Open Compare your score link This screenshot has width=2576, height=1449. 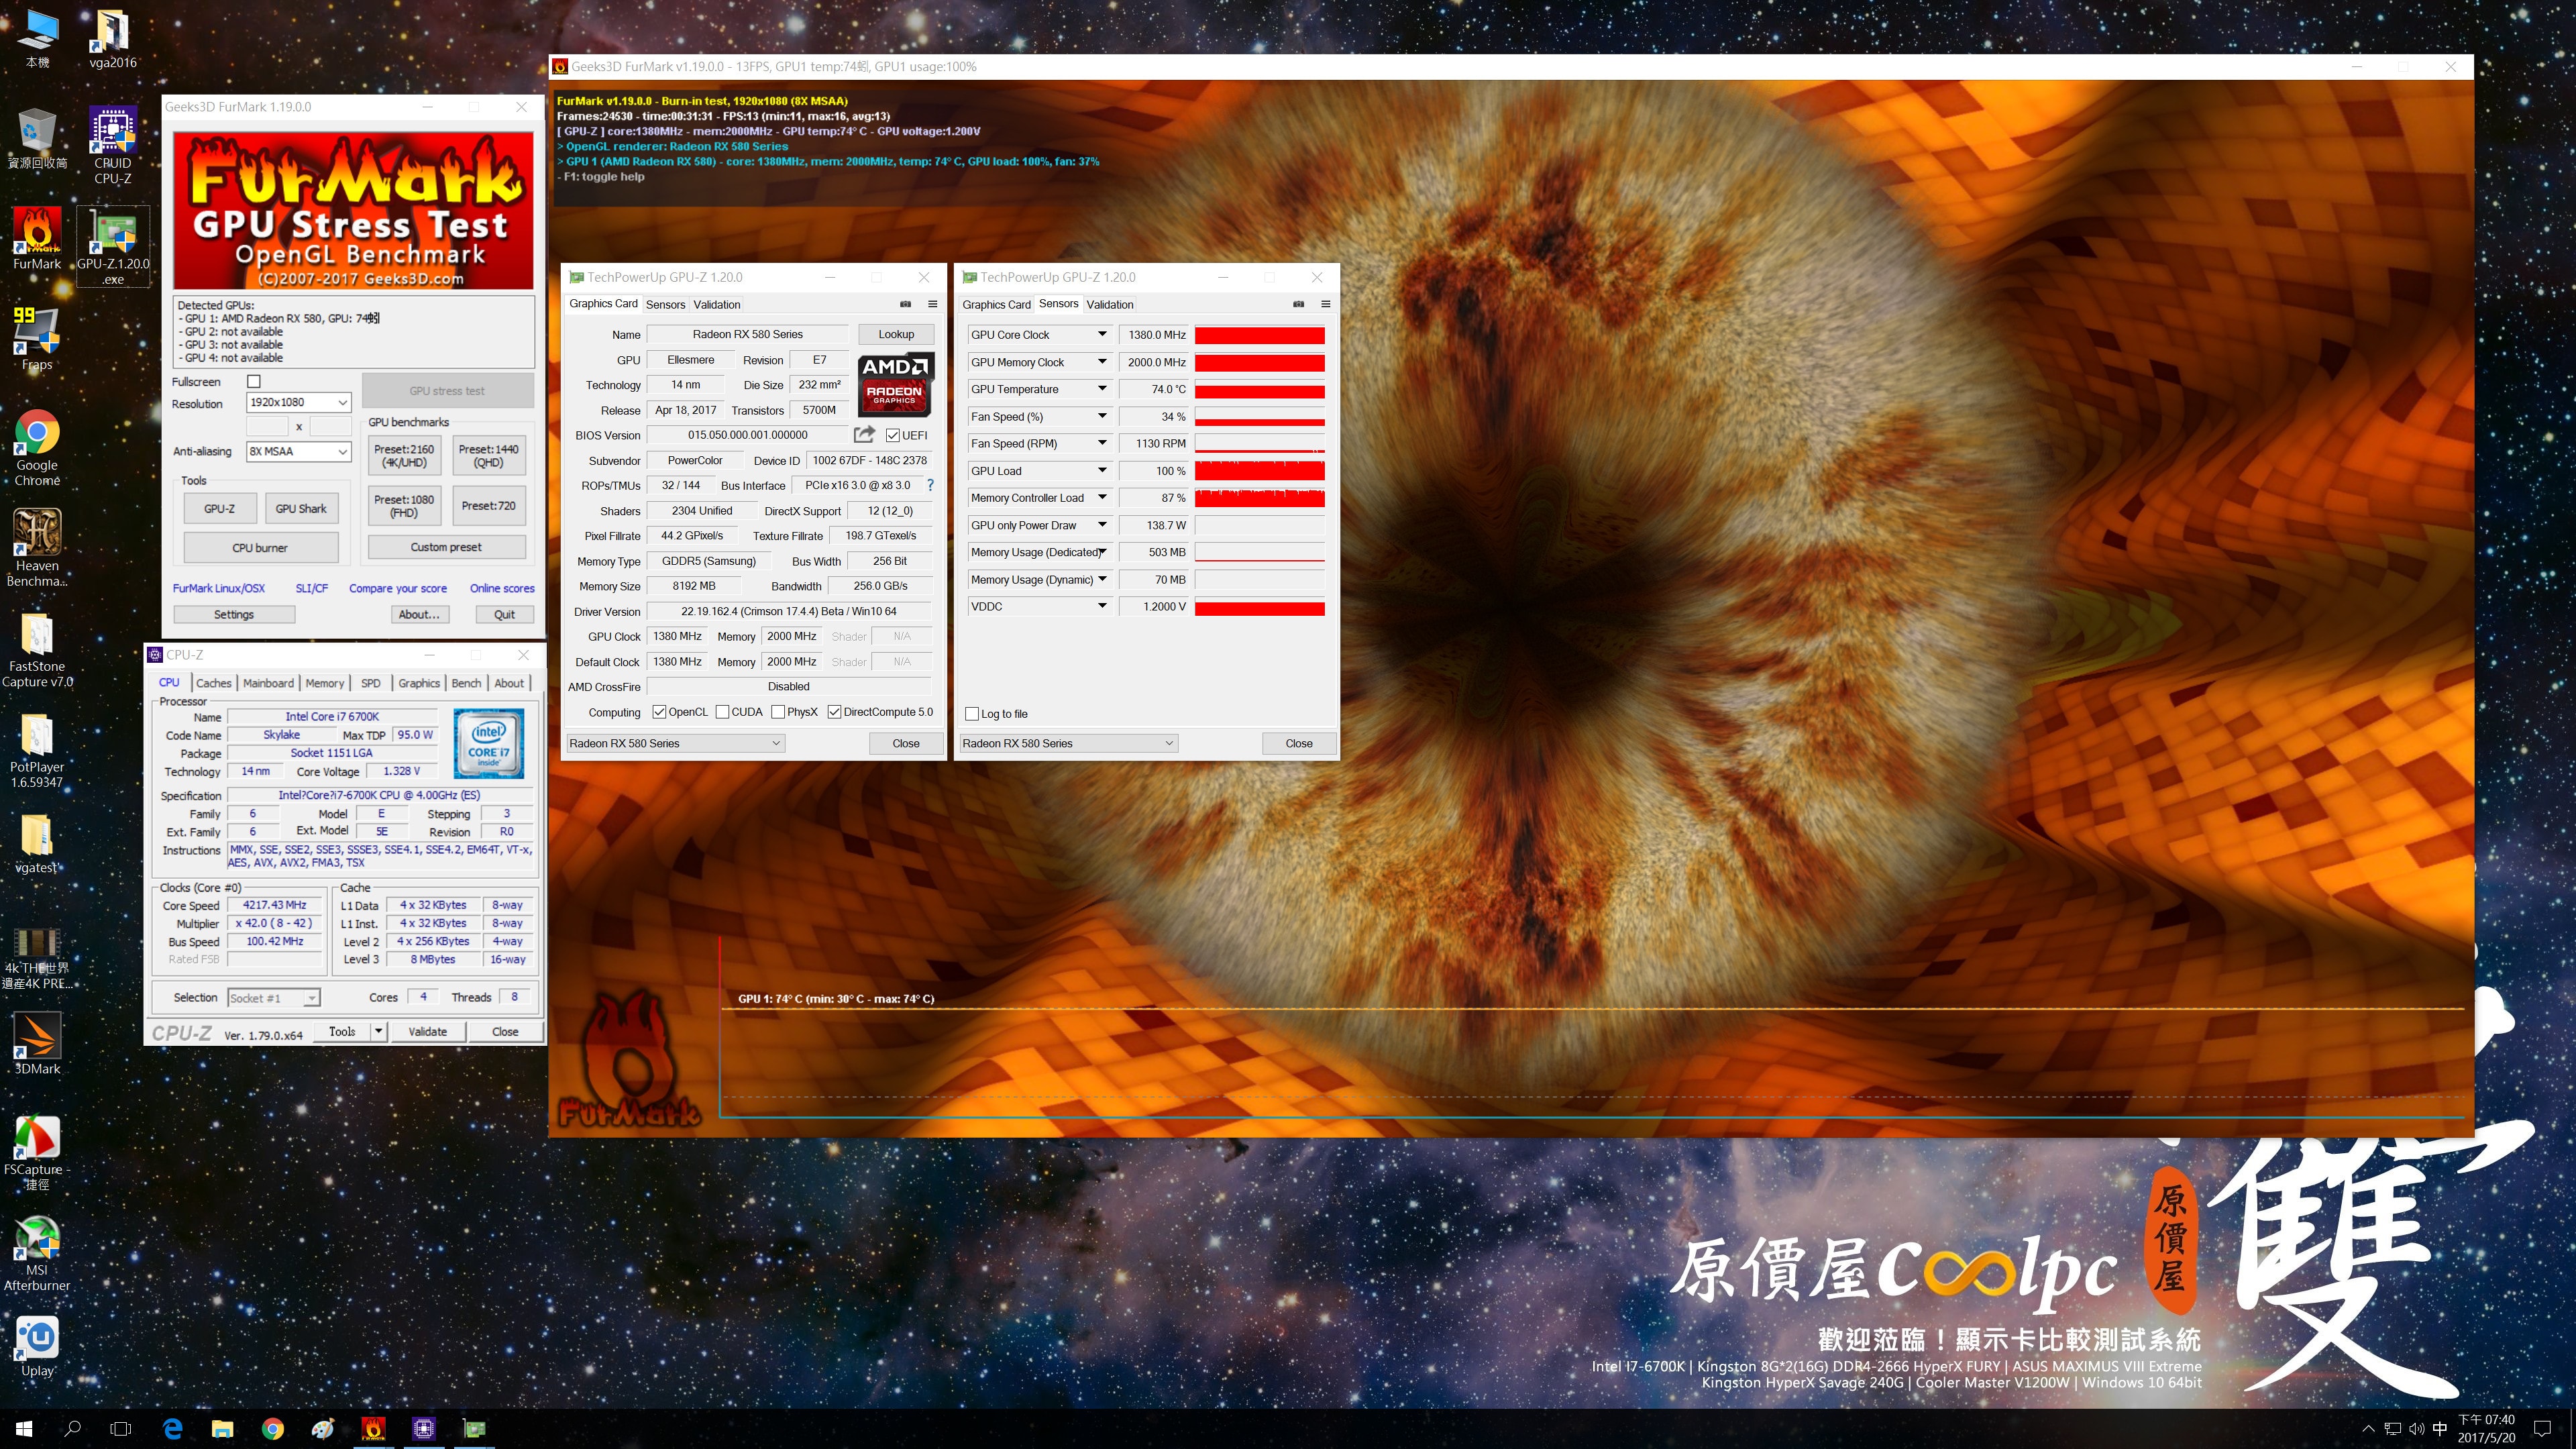point(398,588)
